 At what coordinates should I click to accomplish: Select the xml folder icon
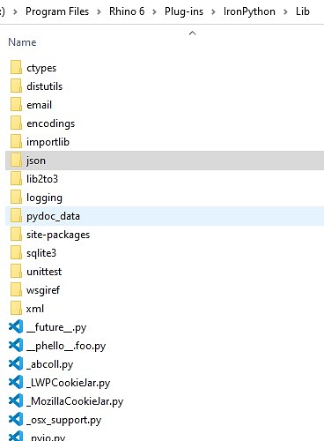tap(16, 308)
